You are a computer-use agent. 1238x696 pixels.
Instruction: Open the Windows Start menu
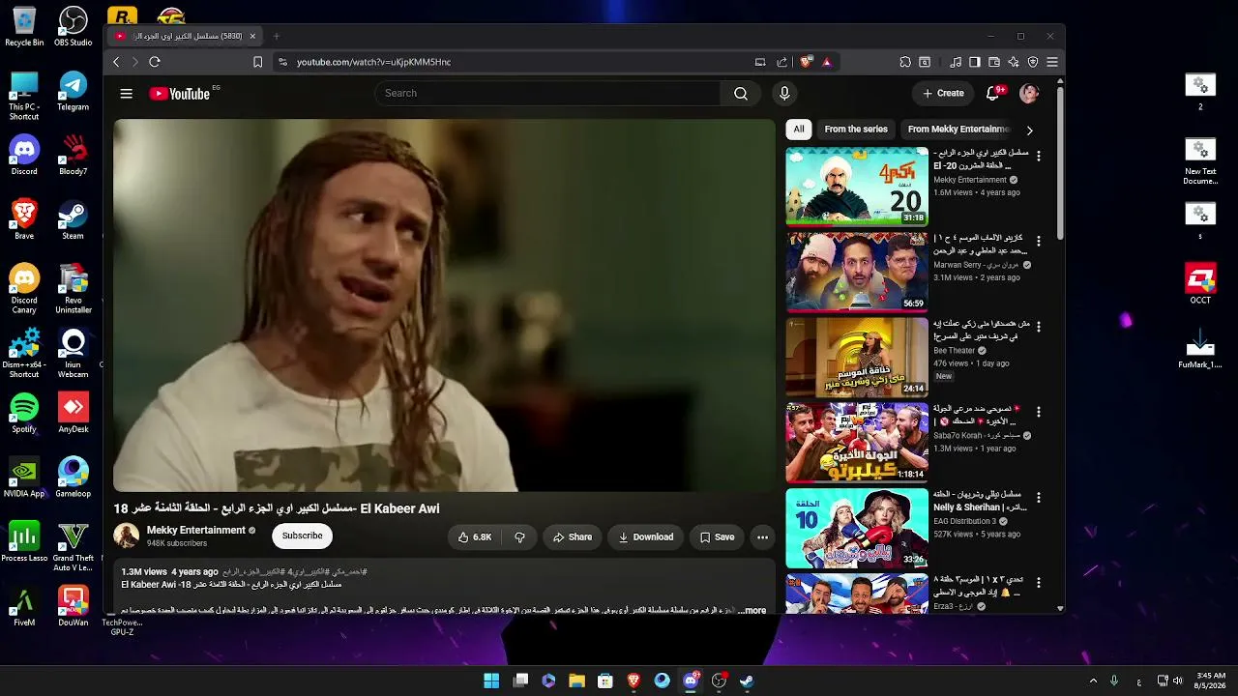coord(491,681)
